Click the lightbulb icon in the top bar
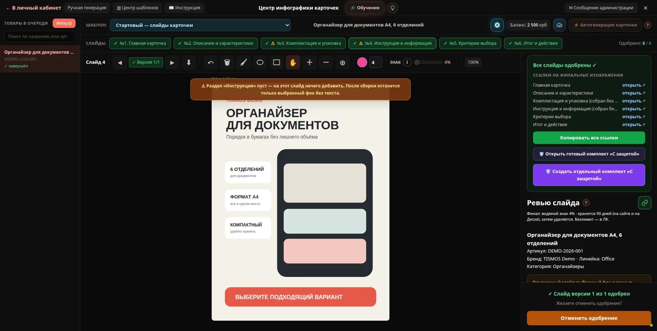 click(x=393, y=8)
